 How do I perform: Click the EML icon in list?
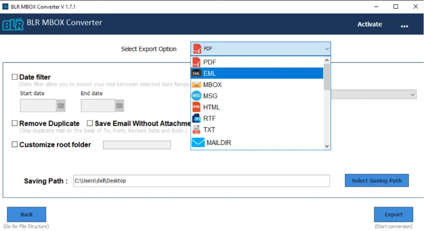click(197, 74)
